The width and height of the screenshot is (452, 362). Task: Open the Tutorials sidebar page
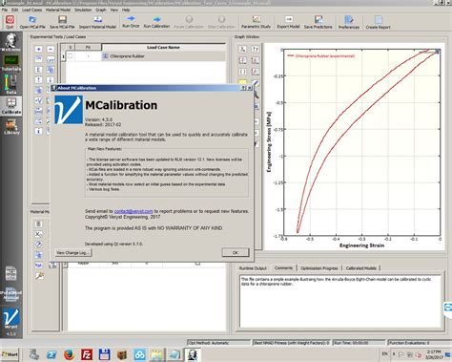[x=11, y=63]
